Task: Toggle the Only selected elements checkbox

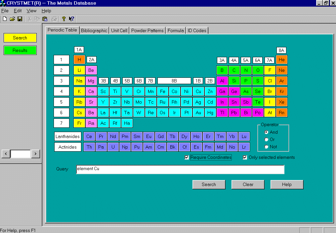Action: (x=245, y=158)
